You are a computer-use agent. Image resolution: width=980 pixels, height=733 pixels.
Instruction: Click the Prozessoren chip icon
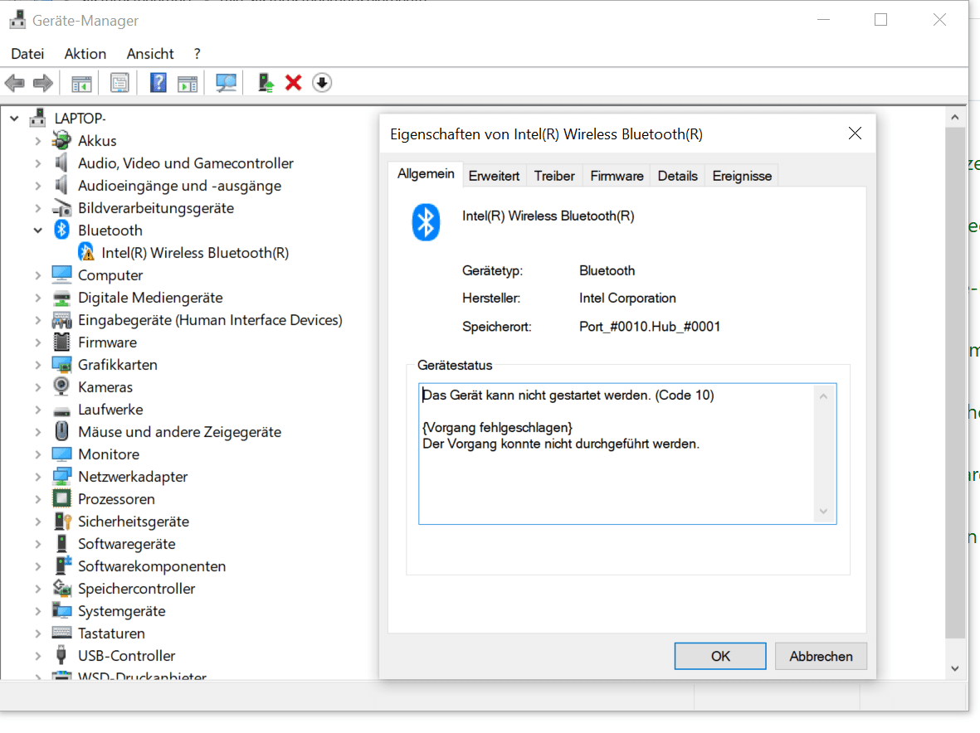61,498
